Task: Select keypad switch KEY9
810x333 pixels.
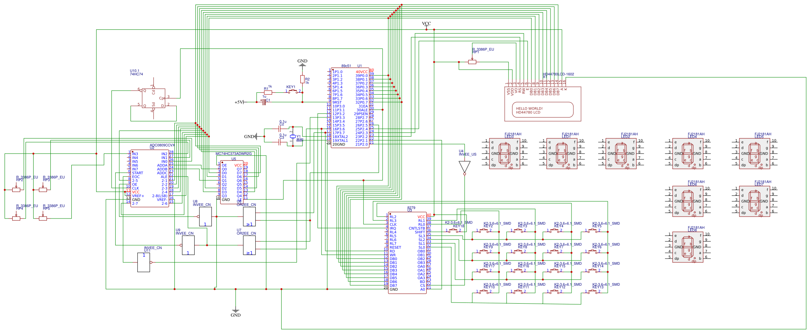Action: [x=483, y=251]
